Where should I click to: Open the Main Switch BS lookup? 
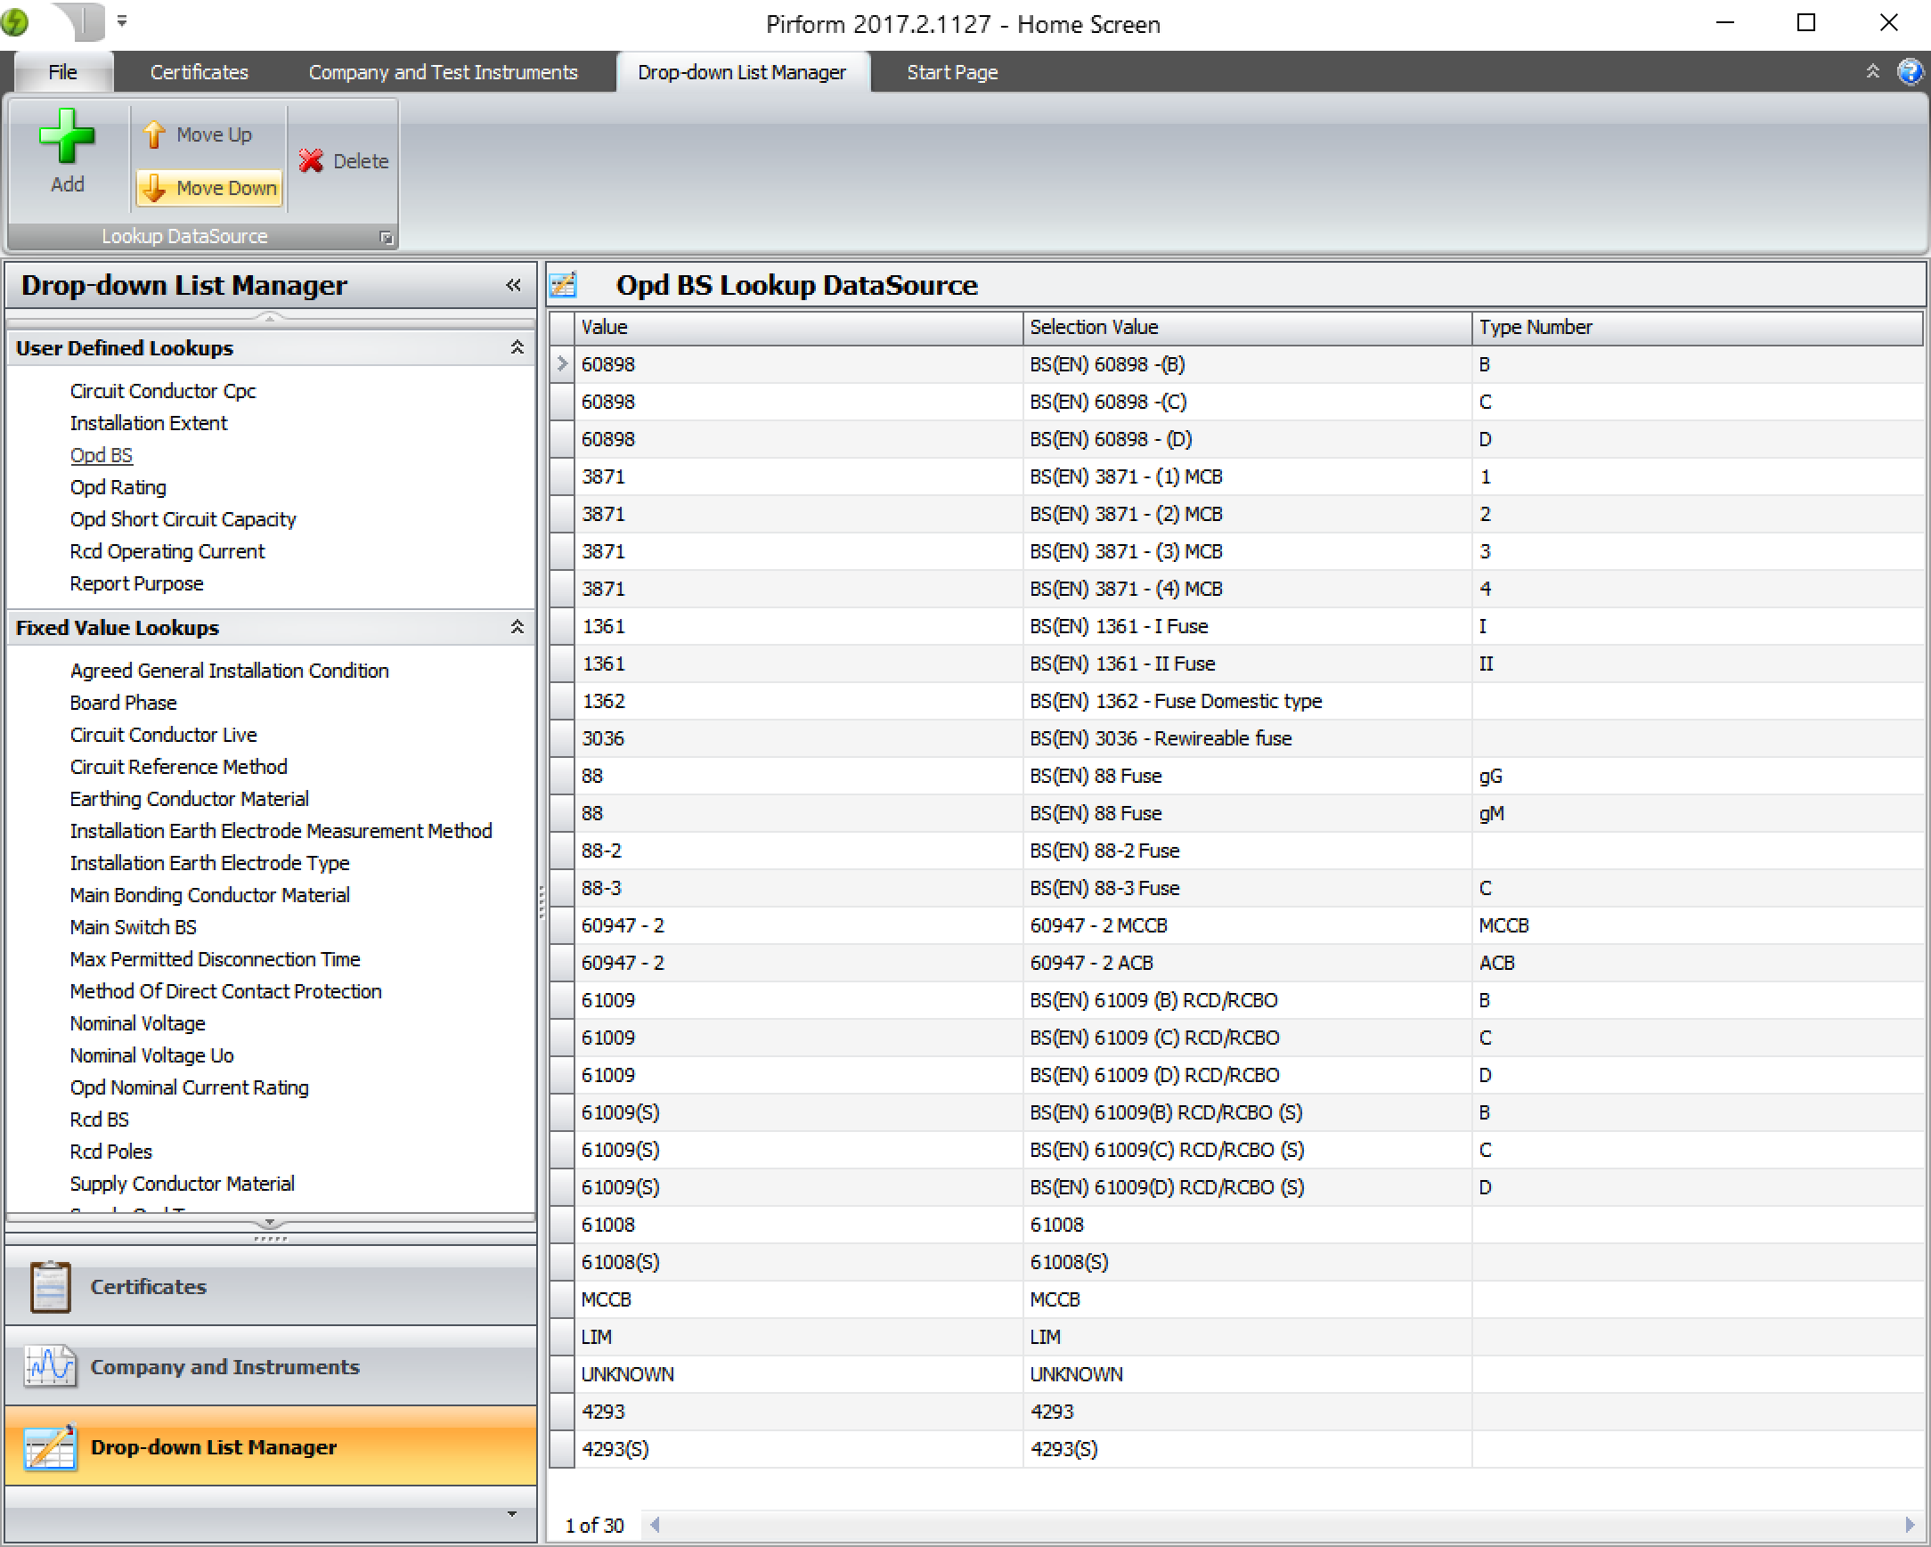133,927
